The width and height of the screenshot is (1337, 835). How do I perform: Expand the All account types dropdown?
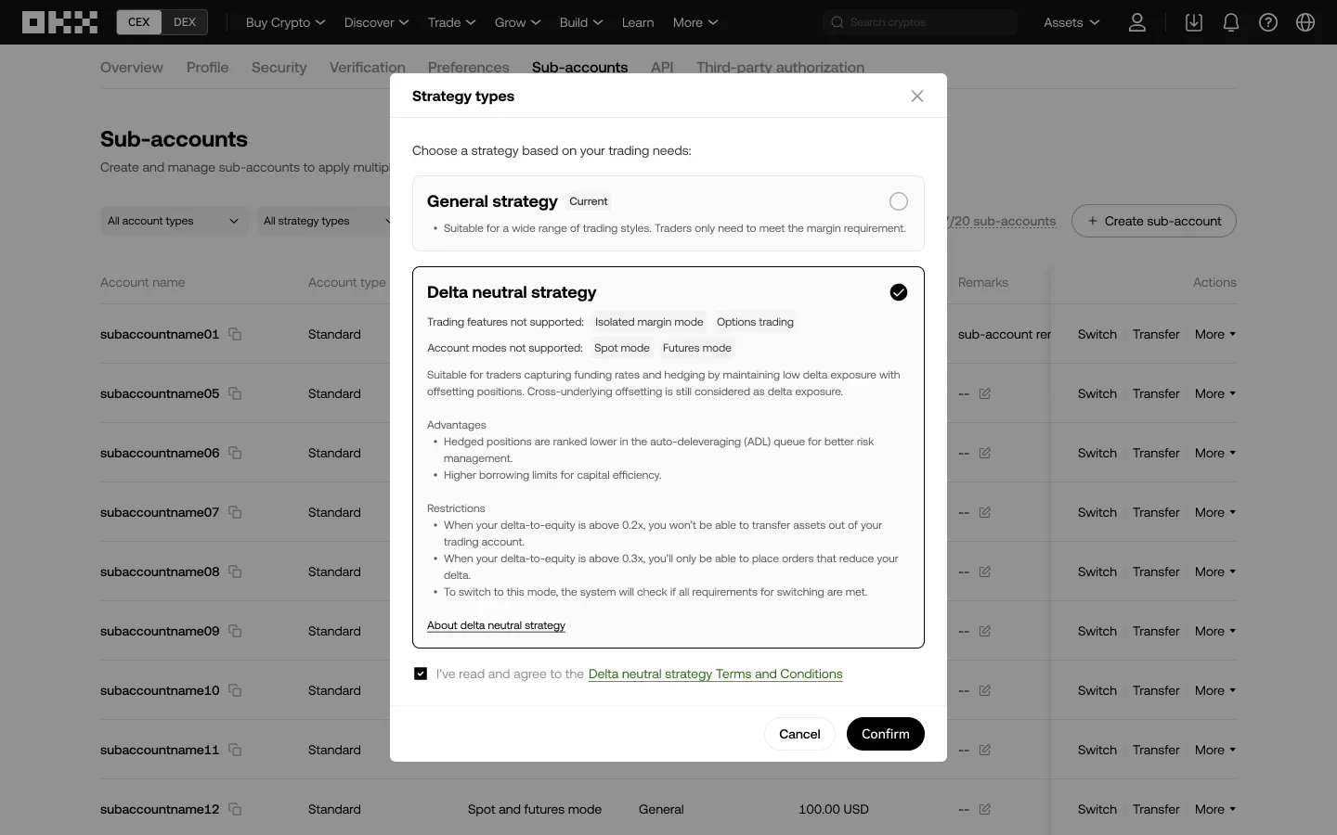[173, 221]
